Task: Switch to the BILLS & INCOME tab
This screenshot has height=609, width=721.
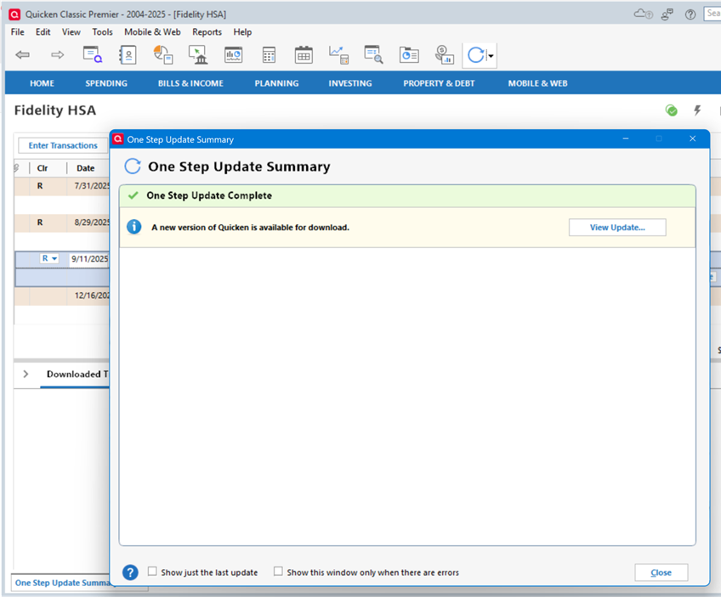Action: (190, 83)
